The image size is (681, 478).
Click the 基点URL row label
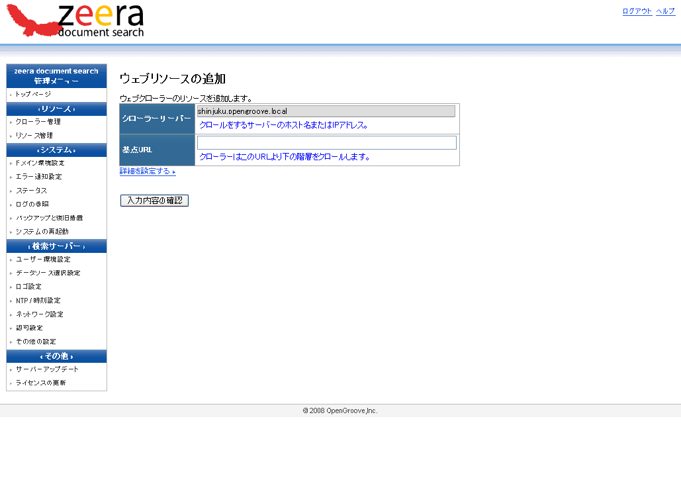(x=137, y=150)
